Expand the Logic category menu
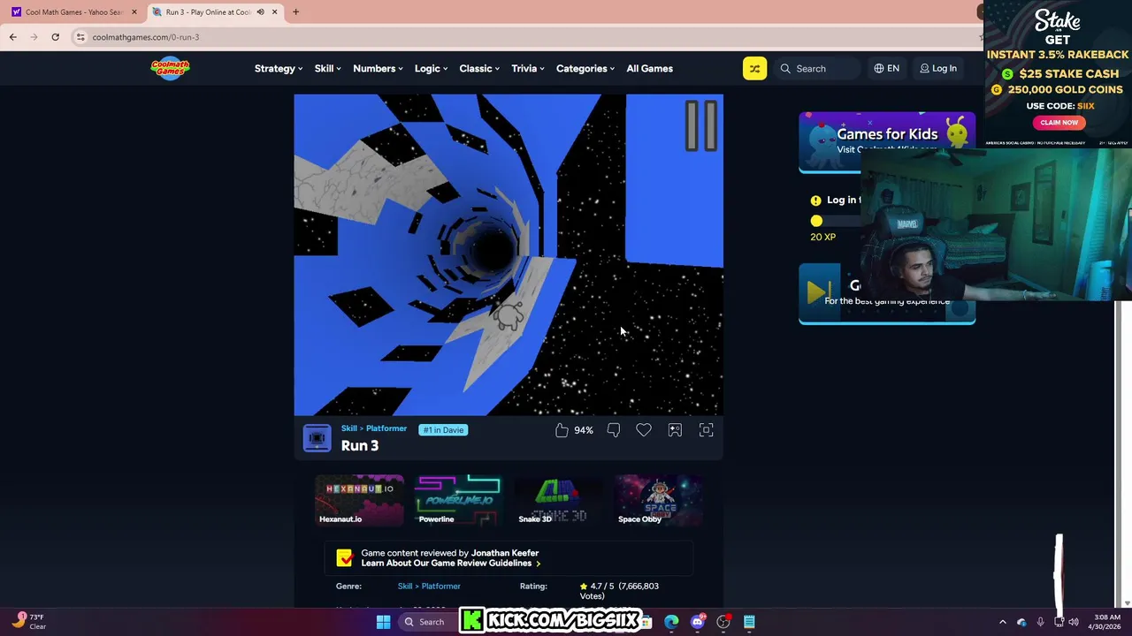This screenshot has height=636, width=1132. coord(431,68)
